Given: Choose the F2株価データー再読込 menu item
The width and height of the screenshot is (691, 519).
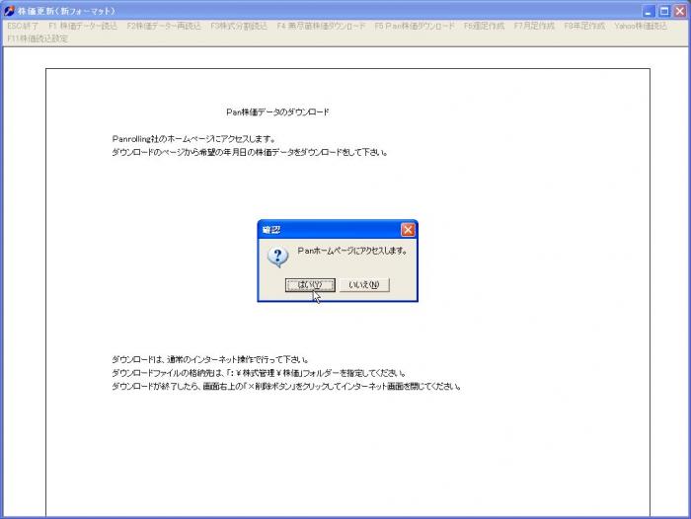Looking at the screenshot, I should pyautogui.click(x=164, y=26).
